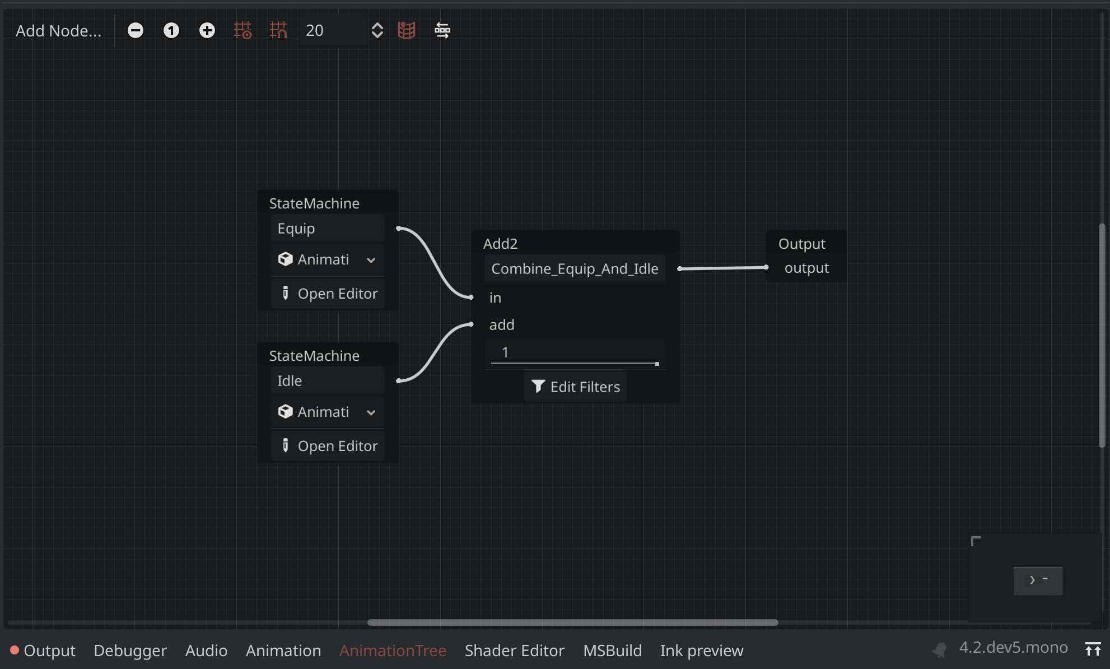Click the snap distance stepper arrows
1110x669 pixels.
tap(377, 30)
